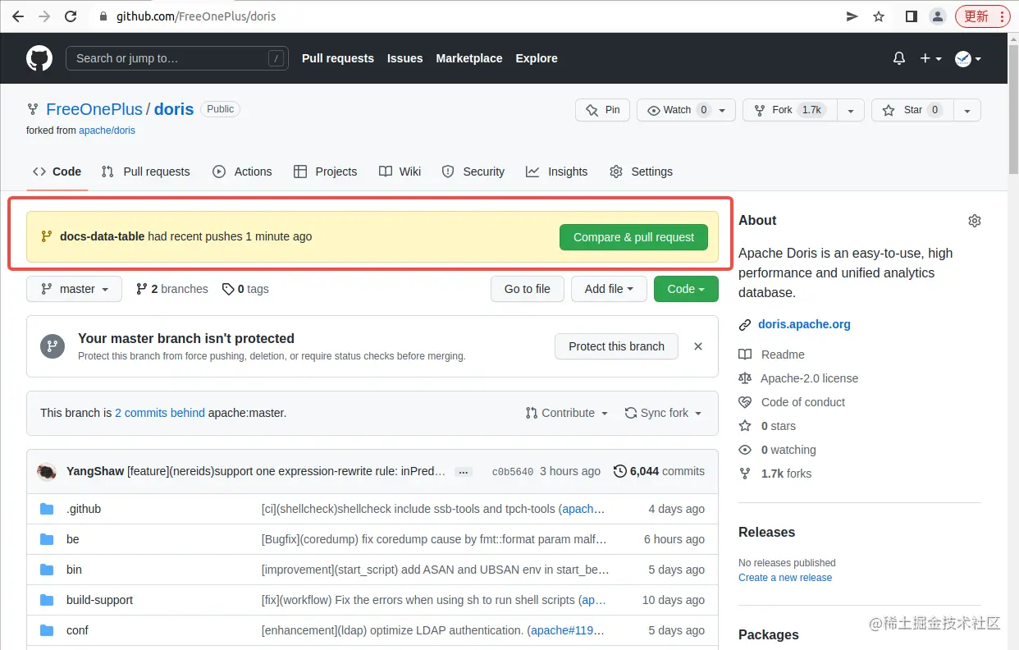
Task: Switch to the Insights tab
Action: click(557, 172)
